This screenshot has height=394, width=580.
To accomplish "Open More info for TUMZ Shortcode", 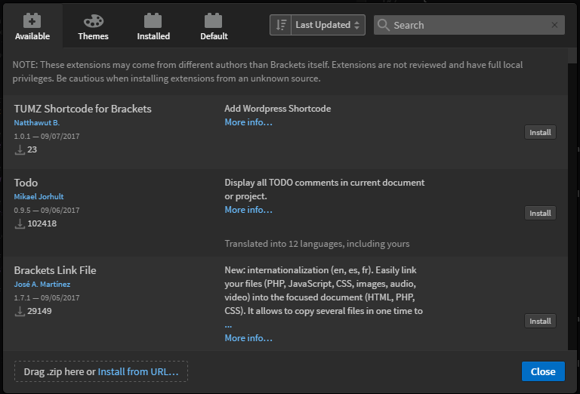I will pos(248,122).
